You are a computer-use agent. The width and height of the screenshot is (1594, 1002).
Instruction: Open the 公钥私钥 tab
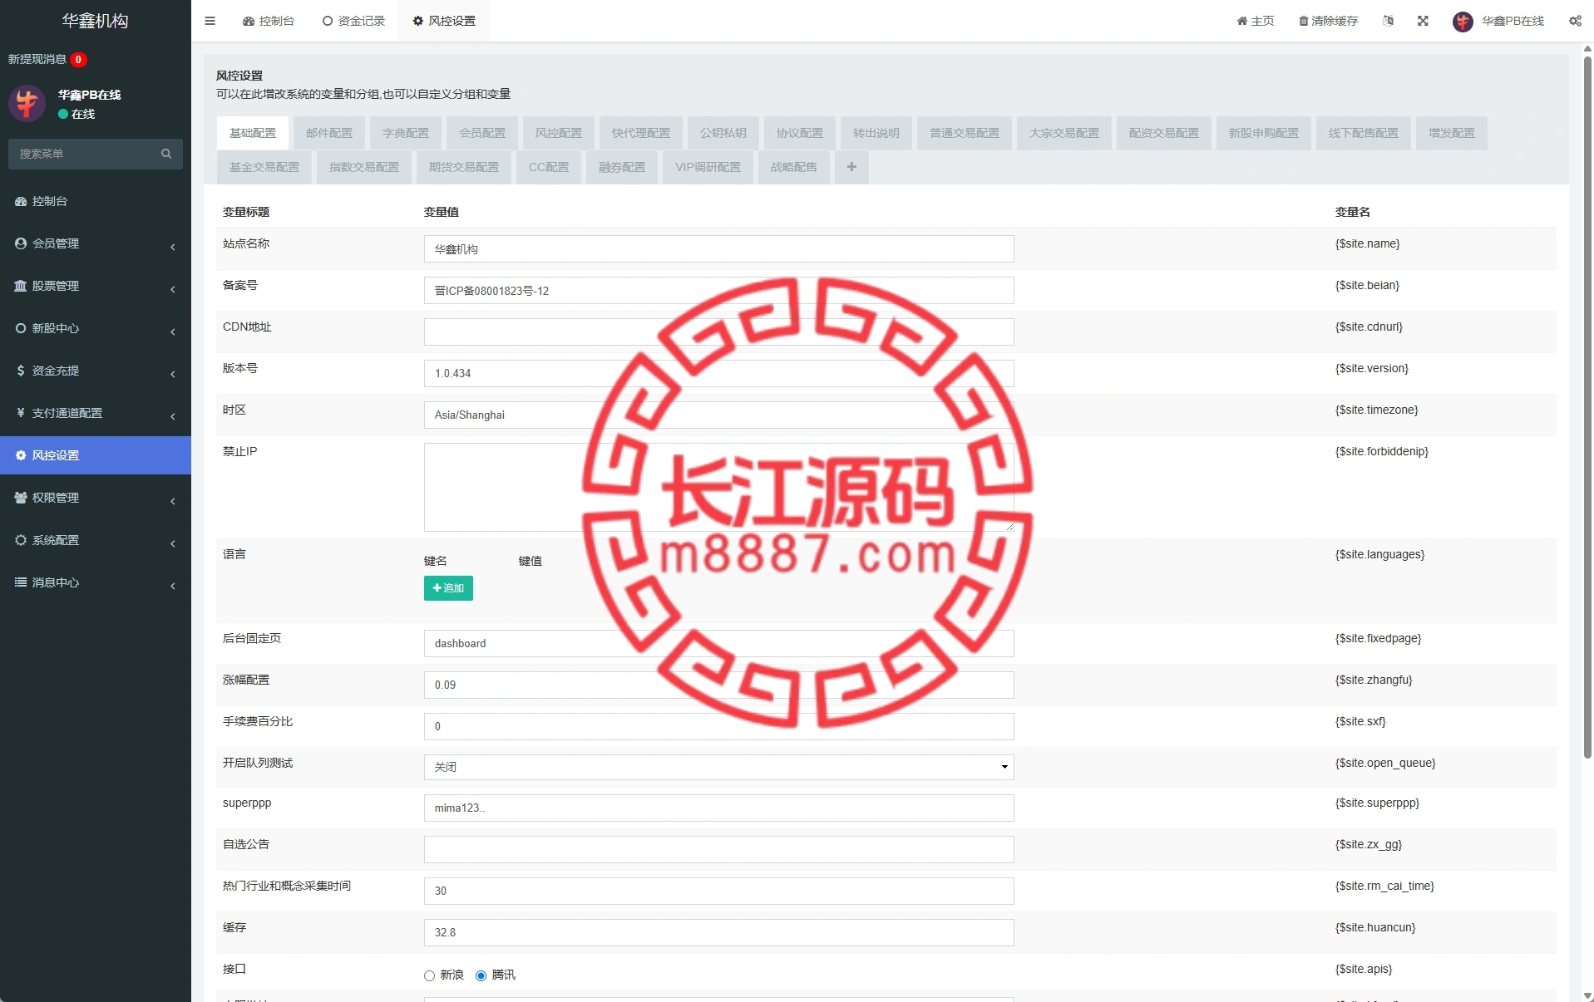point(723,133)
